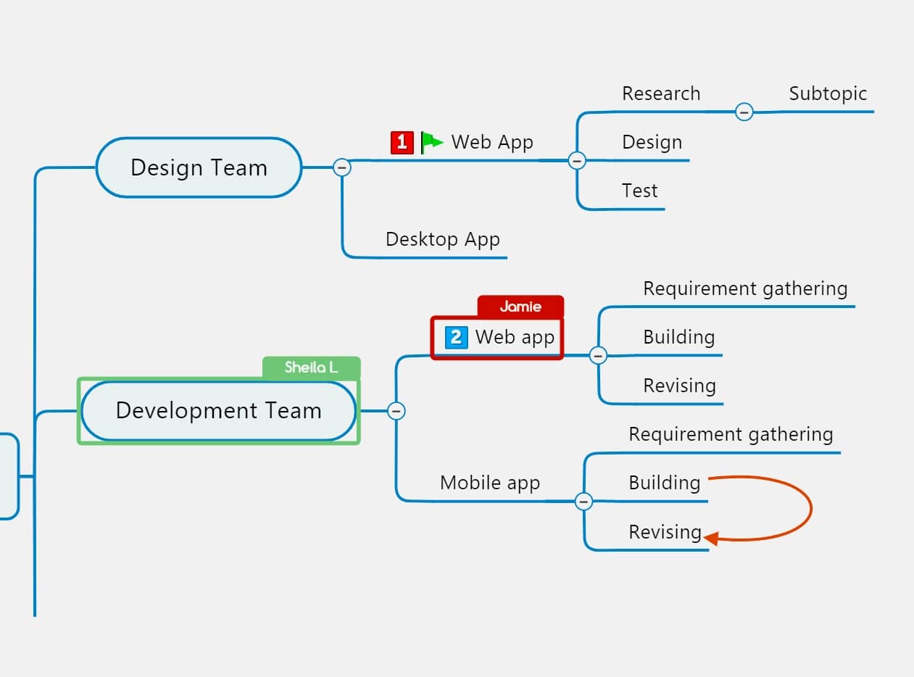Select the Design subtopic under Web App
Screen dimensions: 914x677
click(x=652, y=142)
